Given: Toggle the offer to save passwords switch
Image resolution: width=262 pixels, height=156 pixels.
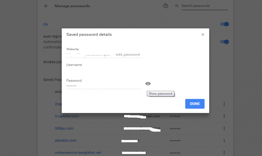Looking at the screenshot, I should (x=224, y=24).
